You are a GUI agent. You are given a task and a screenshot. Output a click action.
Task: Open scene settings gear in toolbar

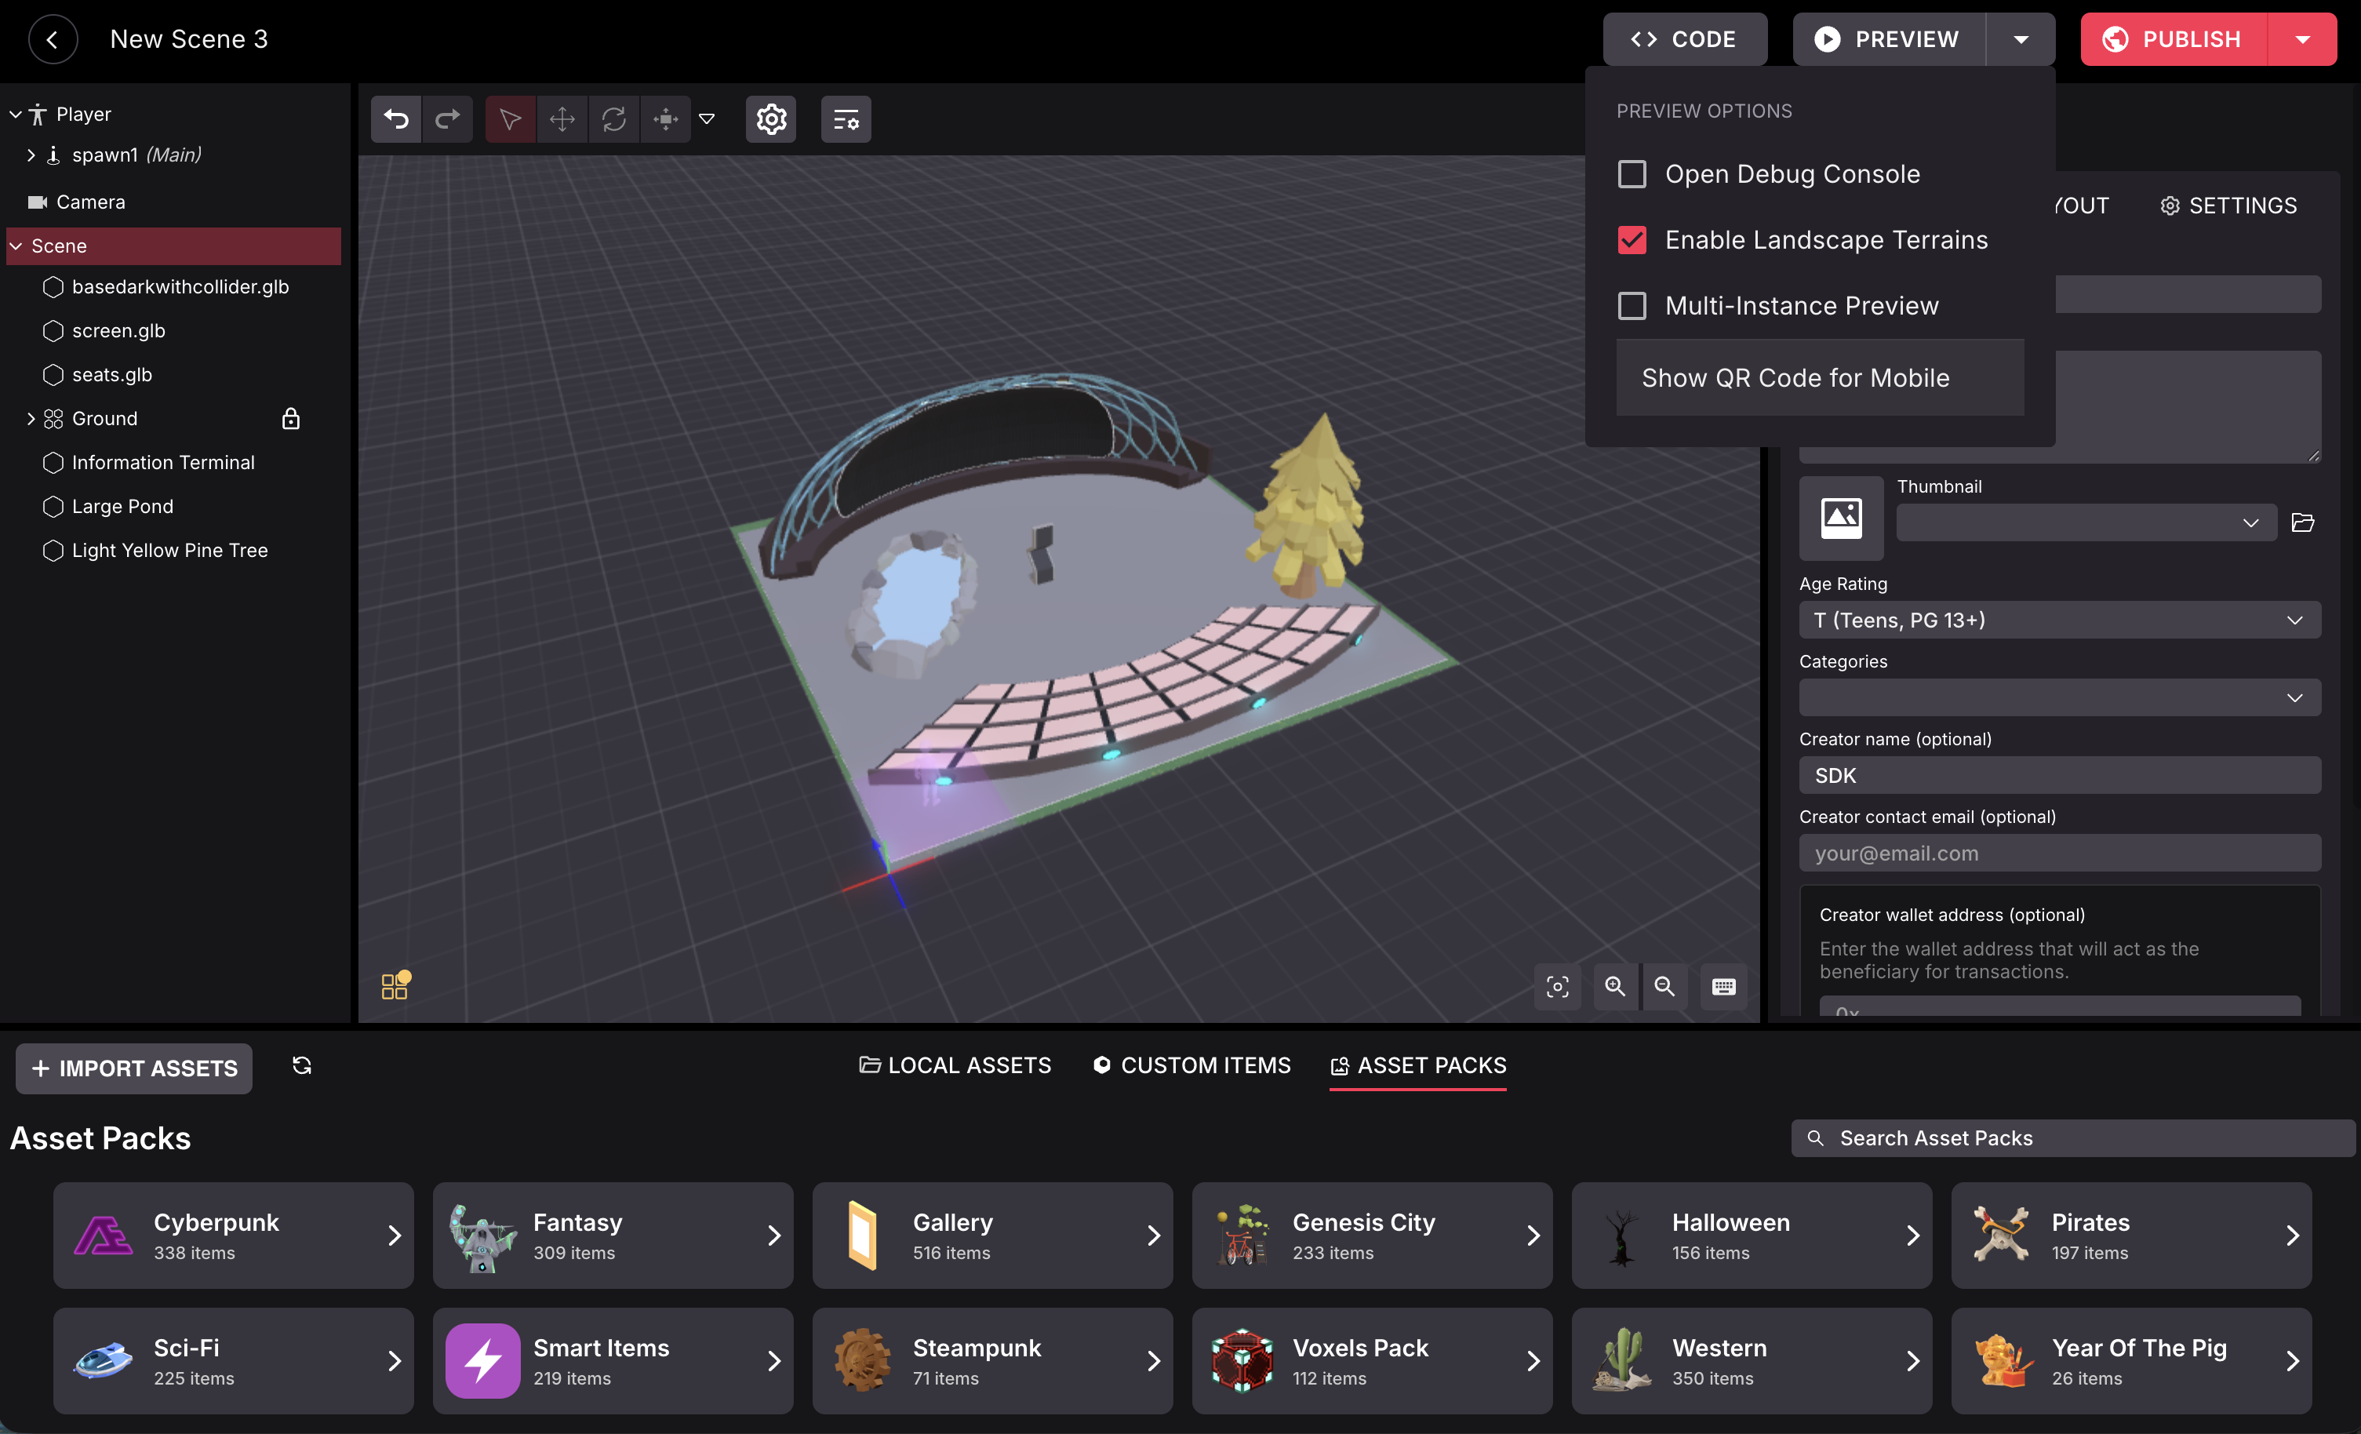pos(771,119)
